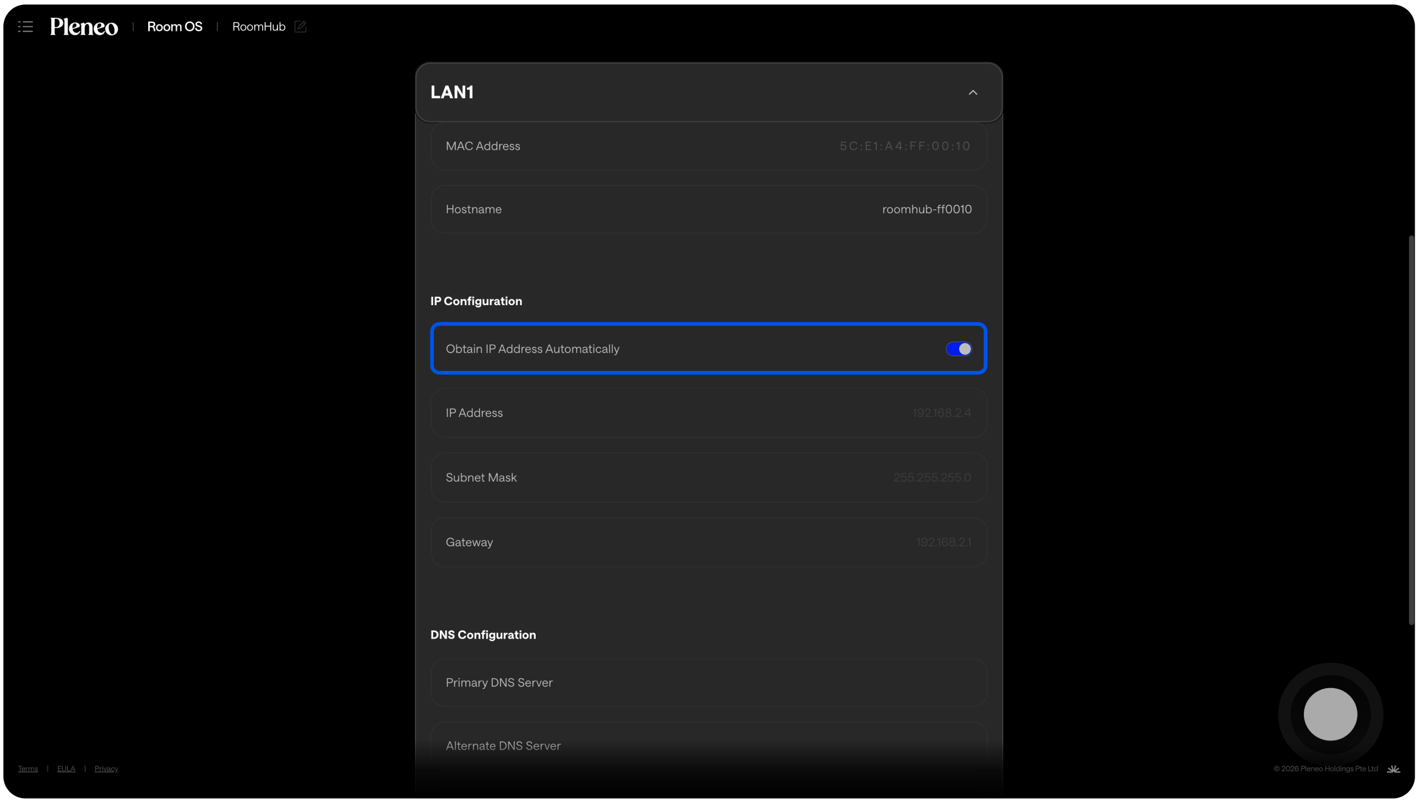Viewport: 1419px width, 802px height.
Task: Open the Terms link
Action: (x=28, y=768)
